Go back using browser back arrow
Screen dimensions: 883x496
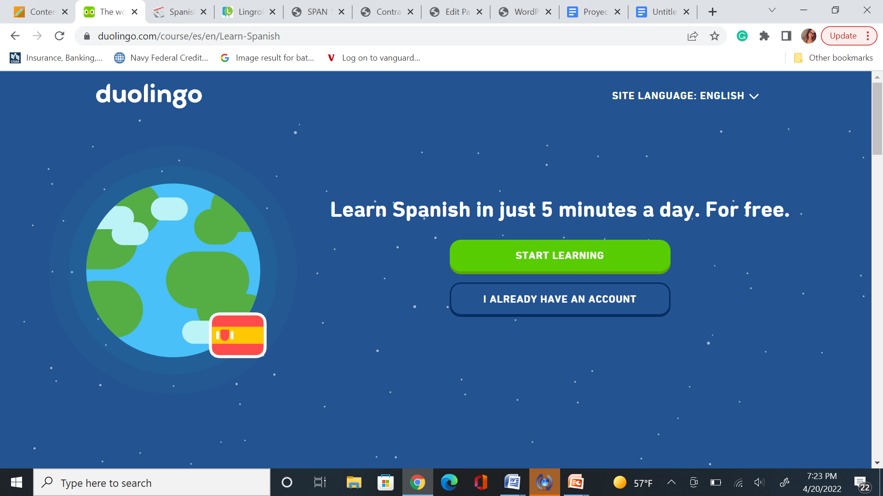[x=15, y=36]
